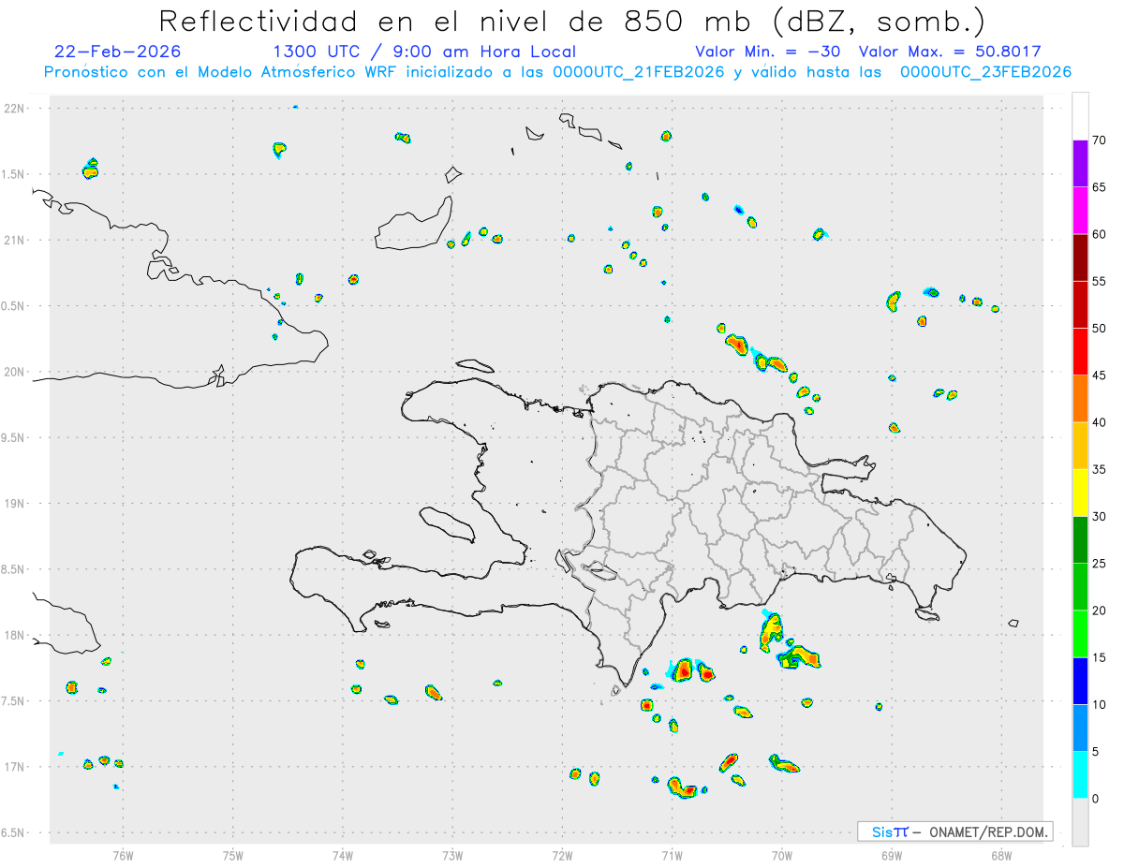This screenshot has height=868, width=1124.
Task: Click the orange 40–45 dBZ colorbar segment
Action: [1080, 399]
